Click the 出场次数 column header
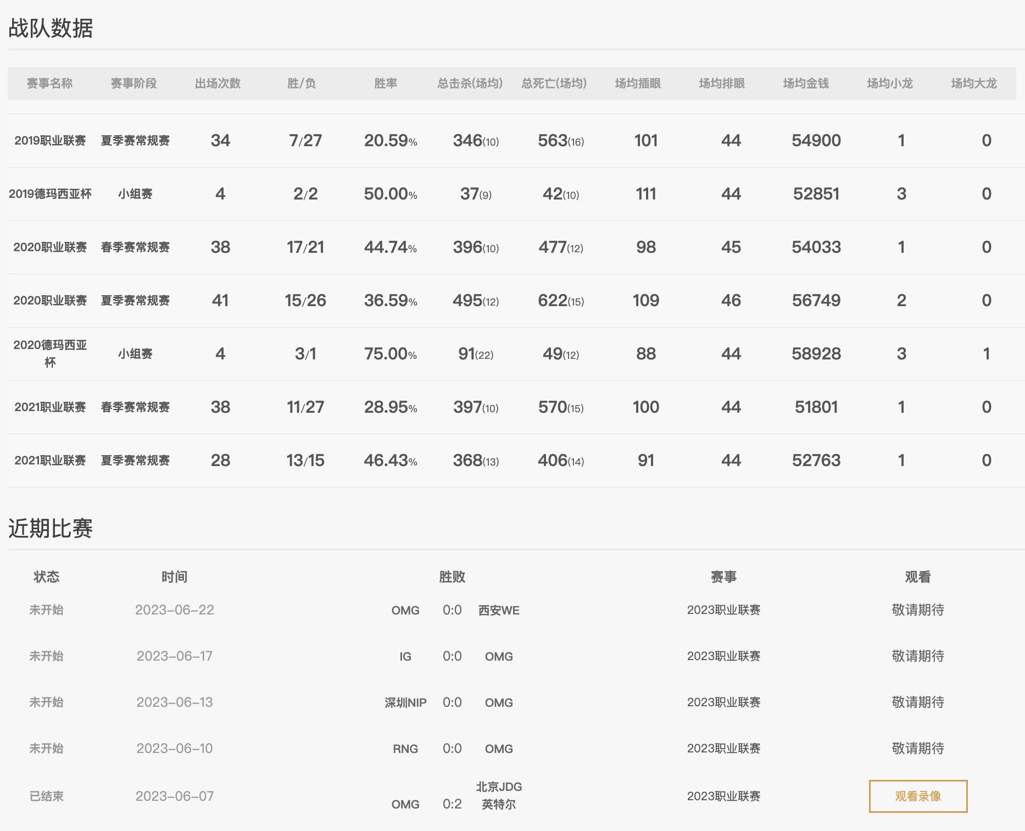The image size is (1025, 831). (x=219, y=83)
